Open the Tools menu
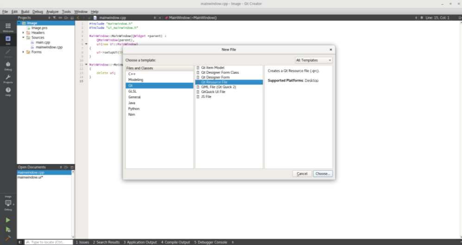Viewport: 462px width, 245px height. click(66, 12)
